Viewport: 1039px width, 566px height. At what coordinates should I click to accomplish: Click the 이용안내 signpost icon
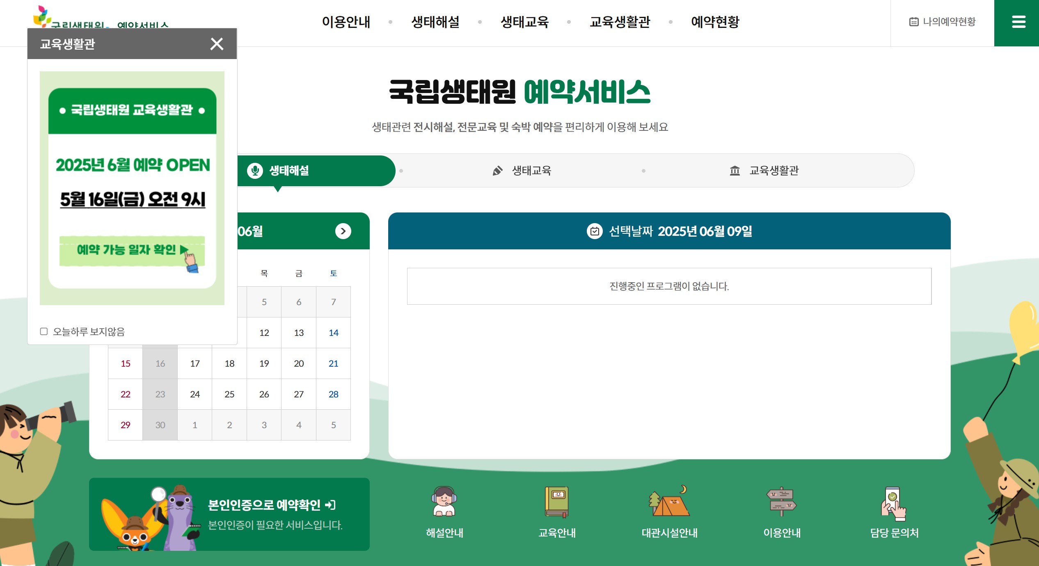click(x=781, y=502)
